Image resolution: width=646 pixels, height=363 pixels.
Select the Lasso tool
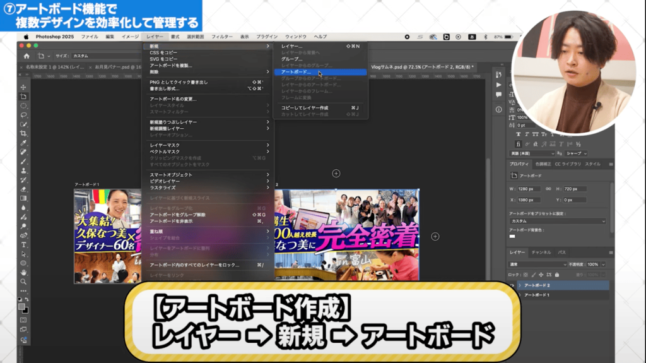click(x=23, y=115)
